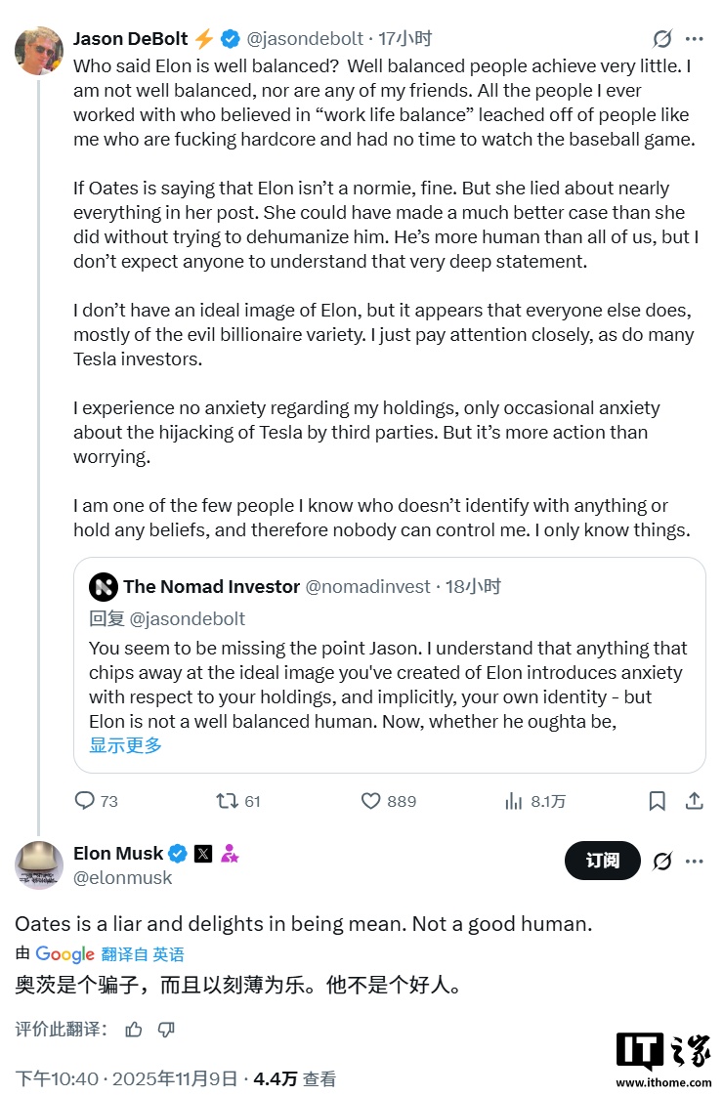Click Jason DeBolt's profile avatar
The width and height of the screenshot is (723, 1096).
[x=39, y=50]
